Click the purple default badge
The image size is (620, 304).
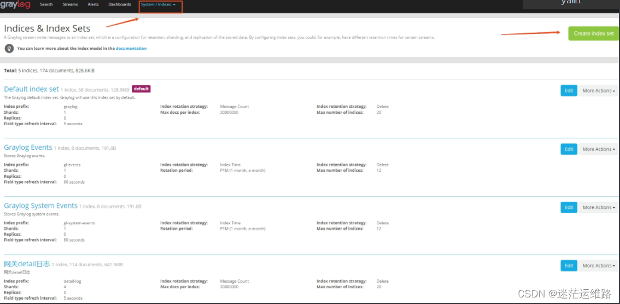point(141,89)
